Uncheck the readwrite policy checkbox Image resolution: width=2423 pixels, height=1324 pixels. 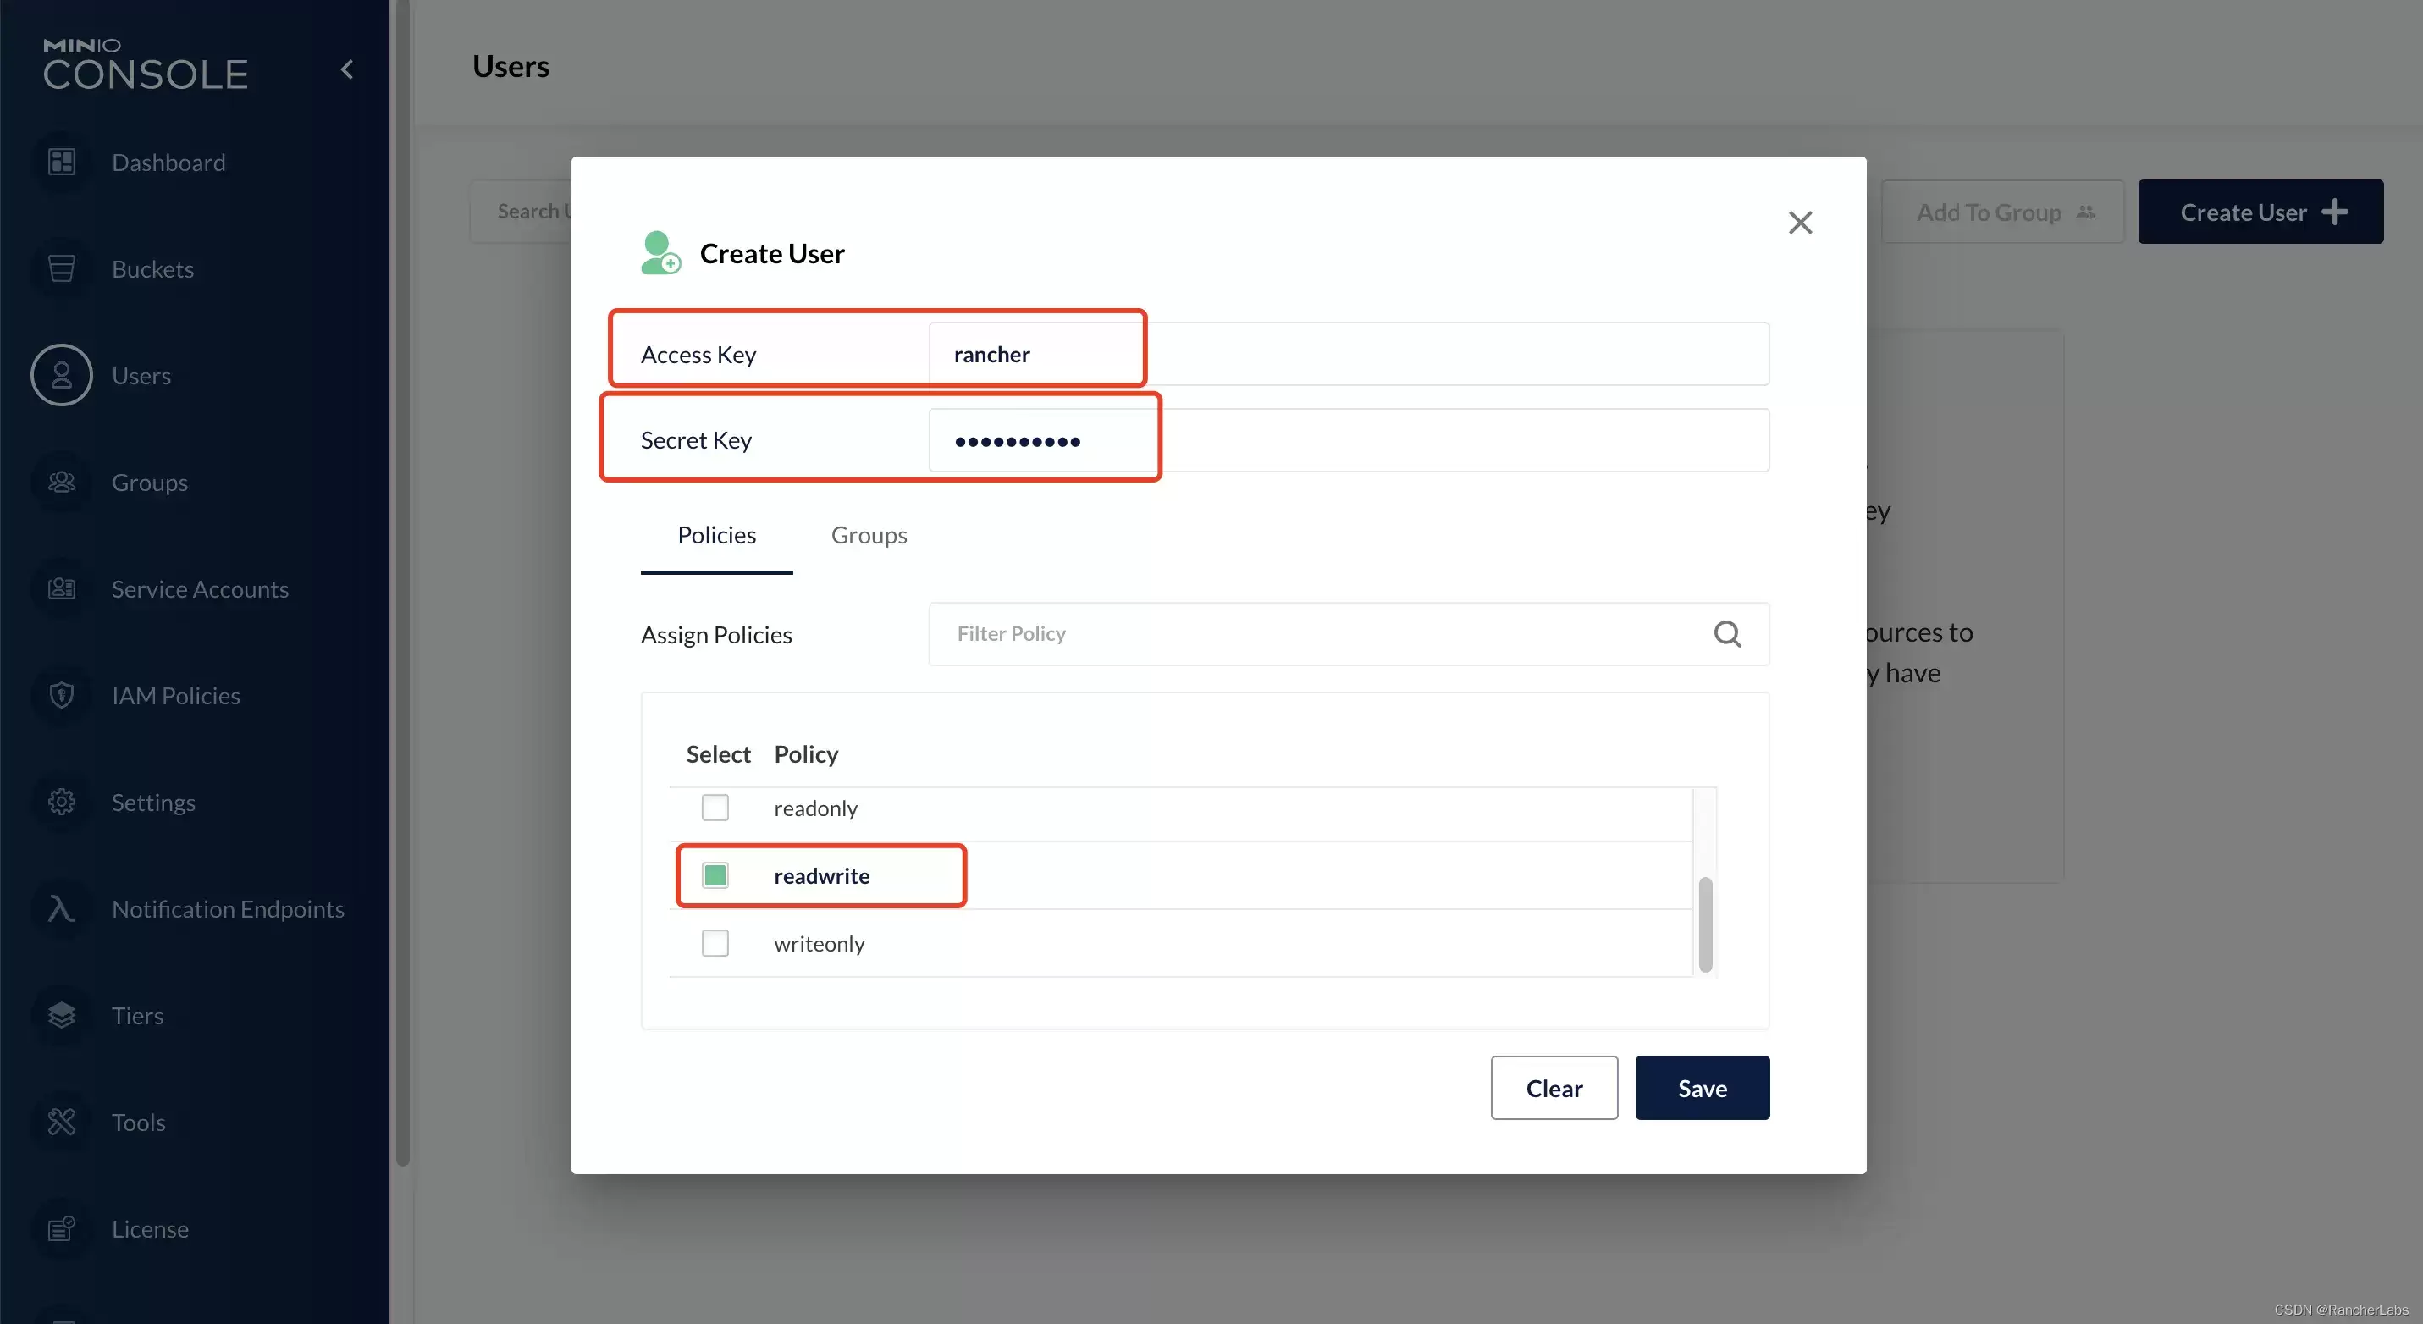pyautogui.click(x=715, y=875)
